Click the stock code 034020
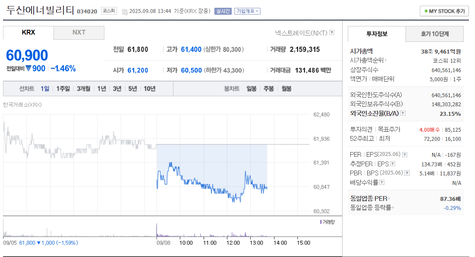This screenshot has height=257, width=475. pyautogui.click(x=87, y=12)
